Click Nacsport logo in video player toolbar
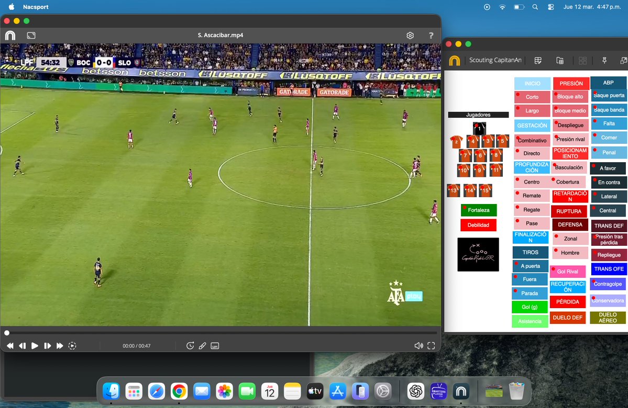The image size is (628, 408). [10, 35]
